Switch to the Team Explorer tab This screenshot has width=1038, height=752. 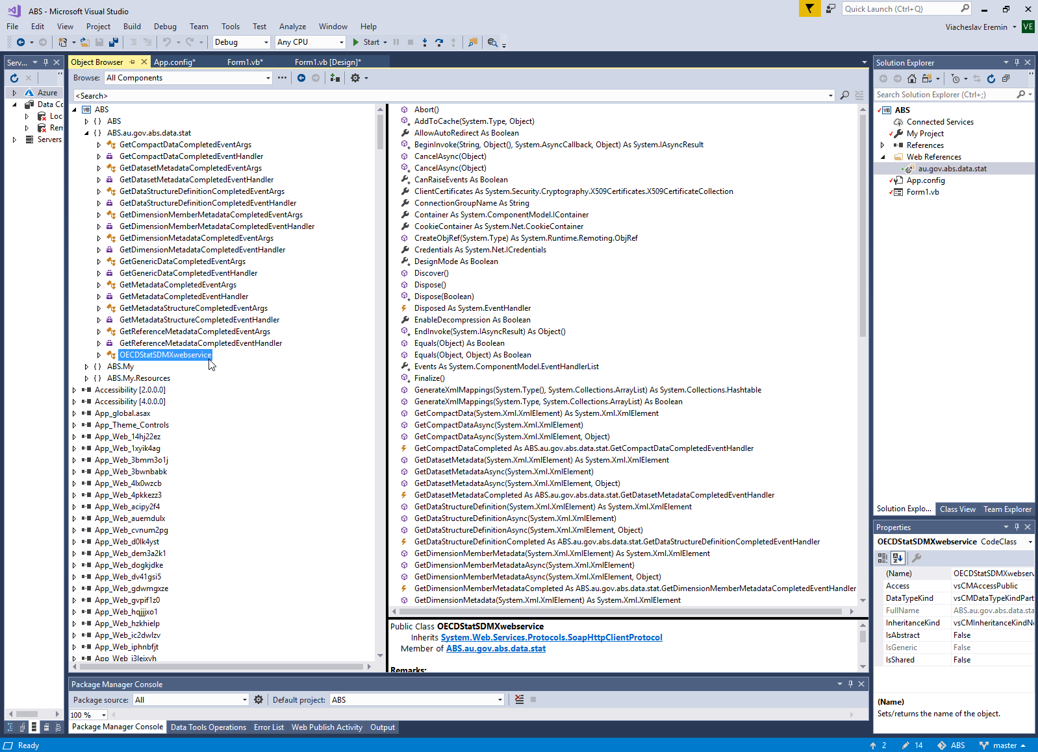[1007, 509]
